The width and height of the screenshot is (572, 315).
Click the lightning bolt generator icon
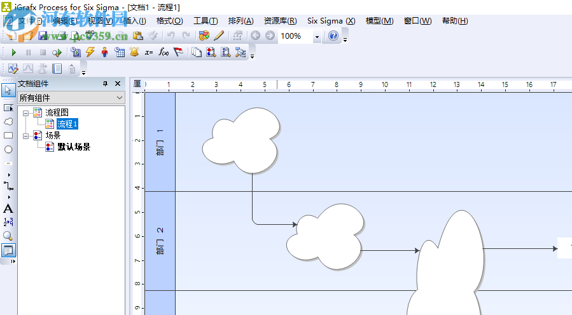tap(90, 52)
